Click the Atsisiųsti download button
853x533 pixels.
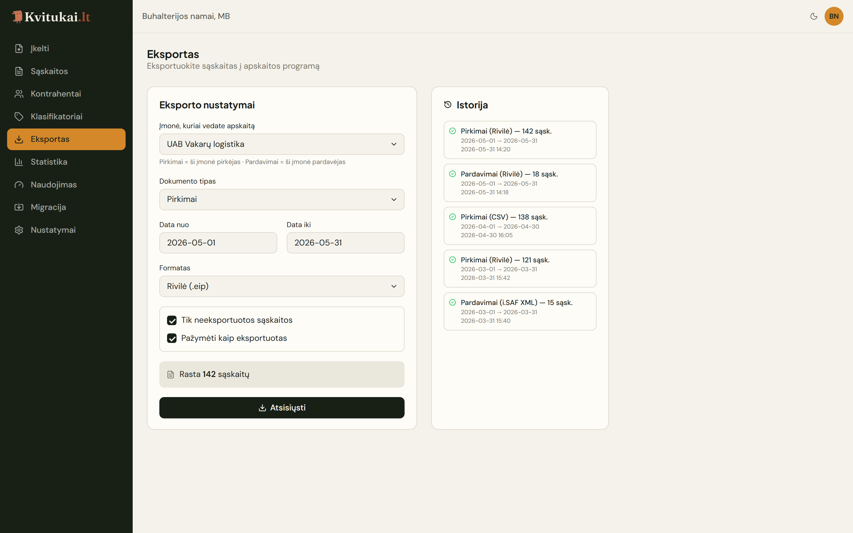[x=282, y=408]
